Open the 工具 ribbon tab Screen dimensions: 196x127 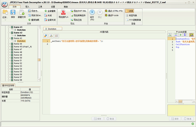40,7
